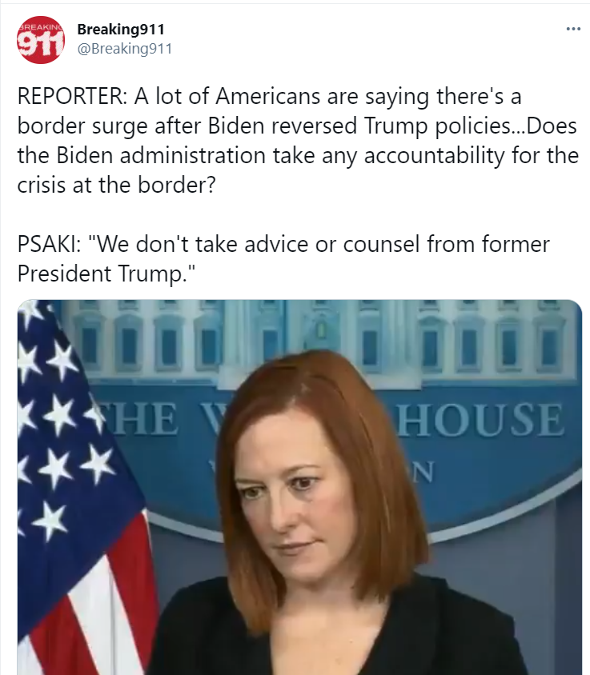590x675 pixels.
Task: Click the 911 numerals in the logo
Action: [x=41, y=44]
